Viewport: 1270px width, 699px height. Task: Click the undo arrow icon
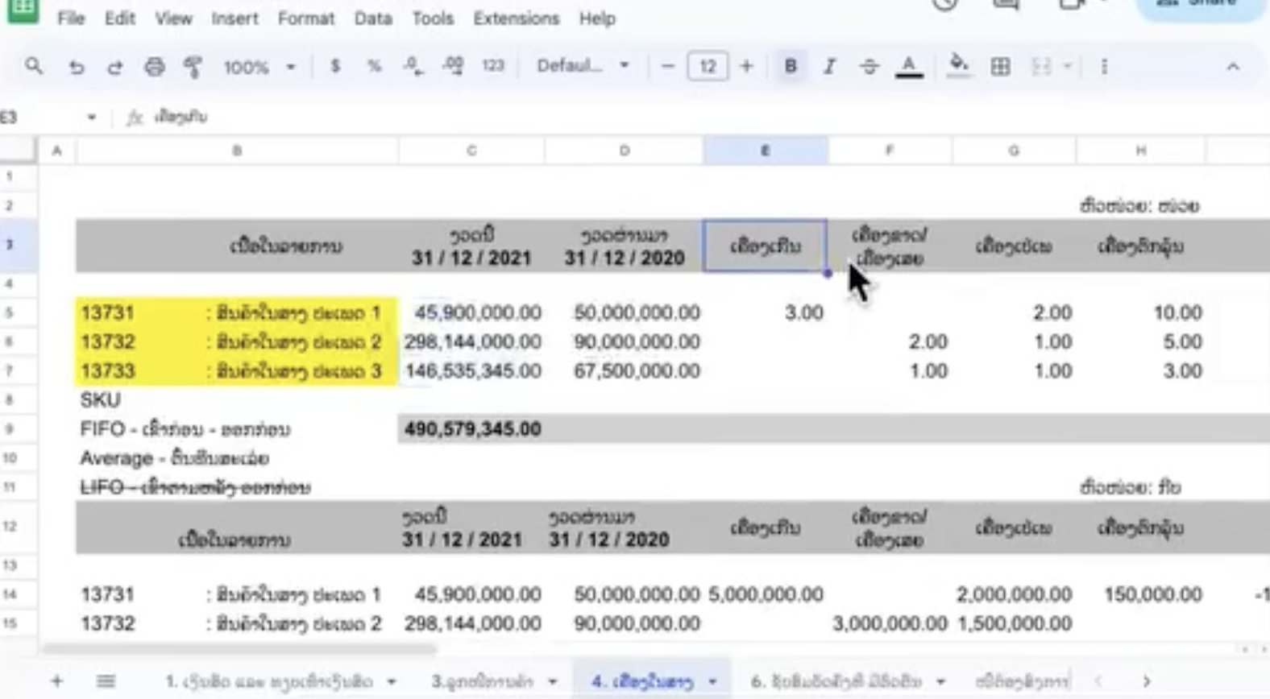tap(77, 67)
